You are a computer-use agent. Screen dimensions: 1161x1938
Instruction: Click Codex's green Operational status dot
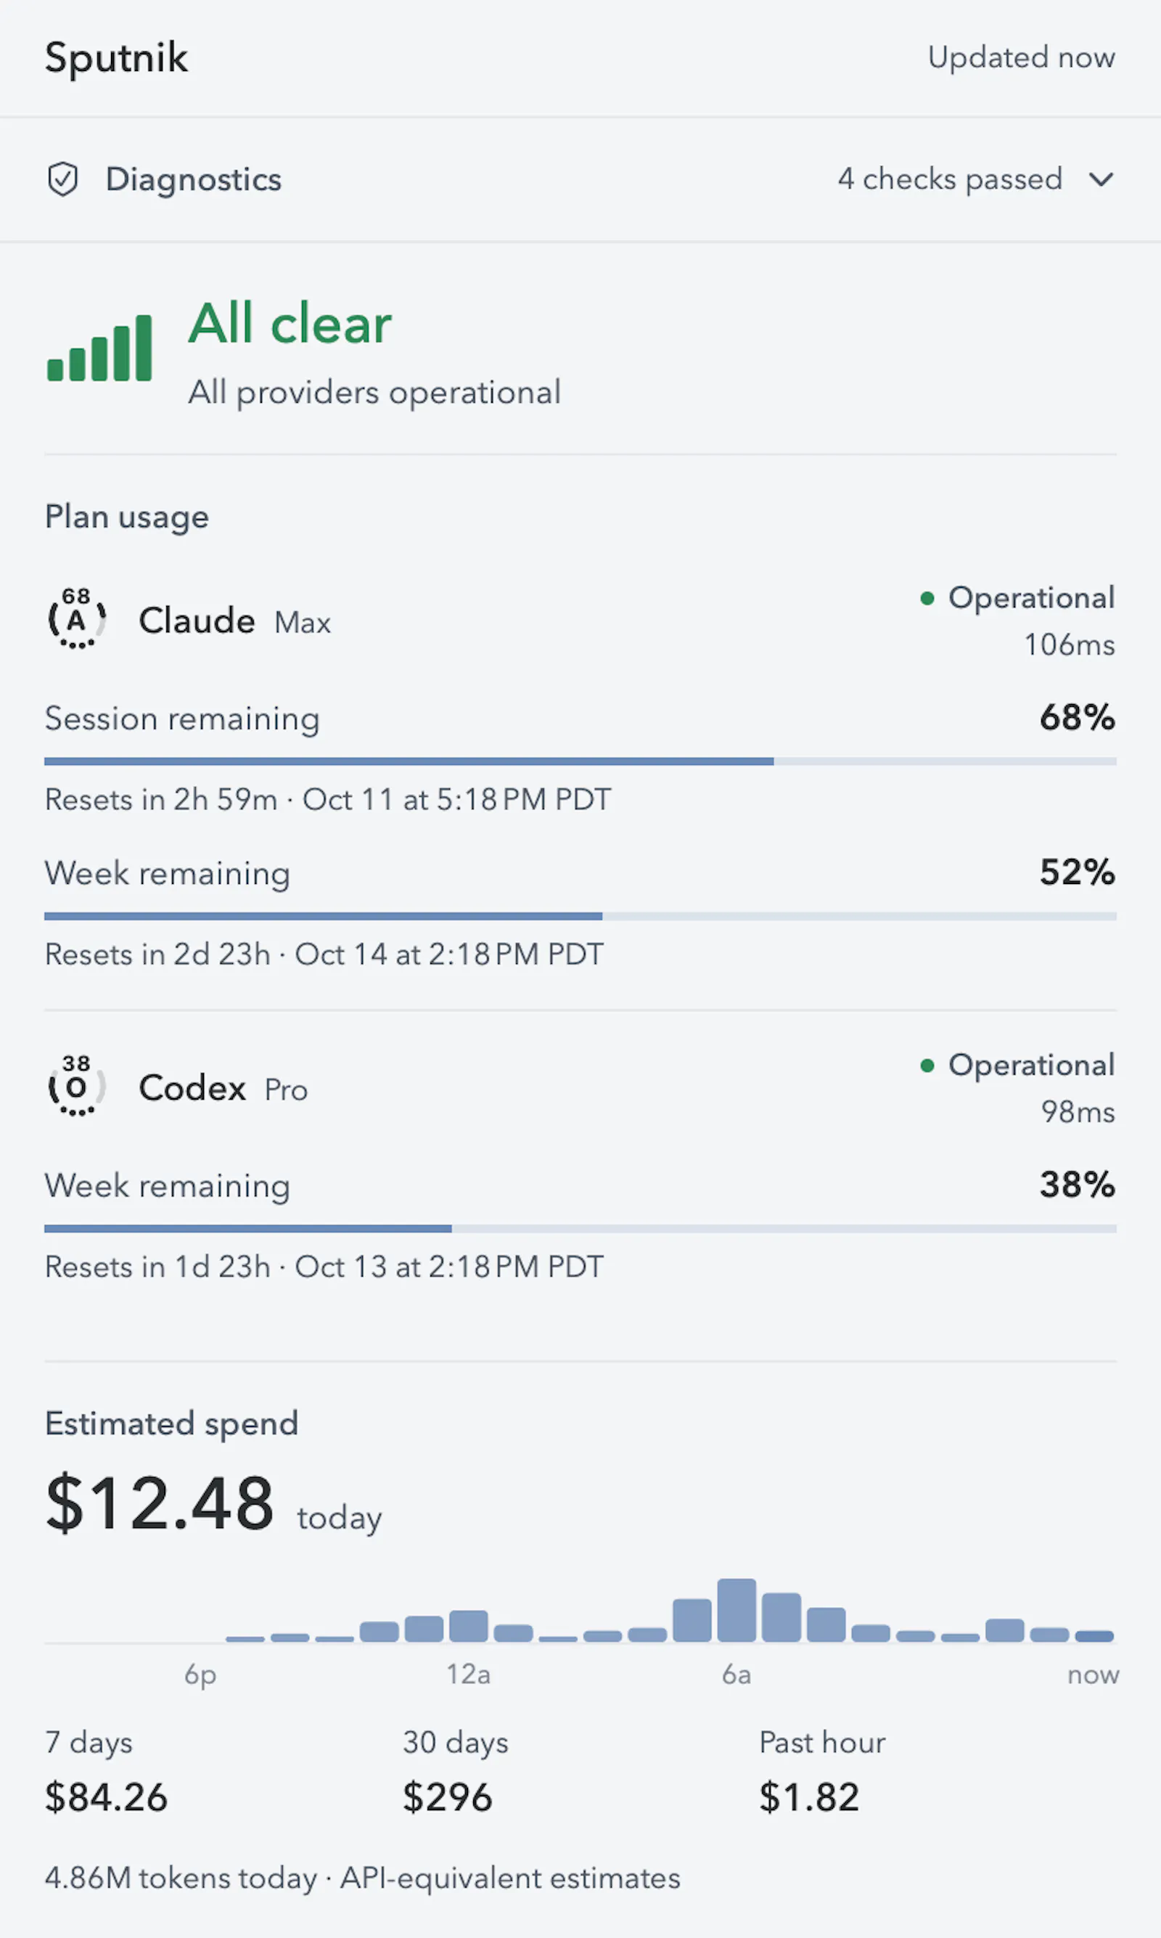click(927, 1066)
